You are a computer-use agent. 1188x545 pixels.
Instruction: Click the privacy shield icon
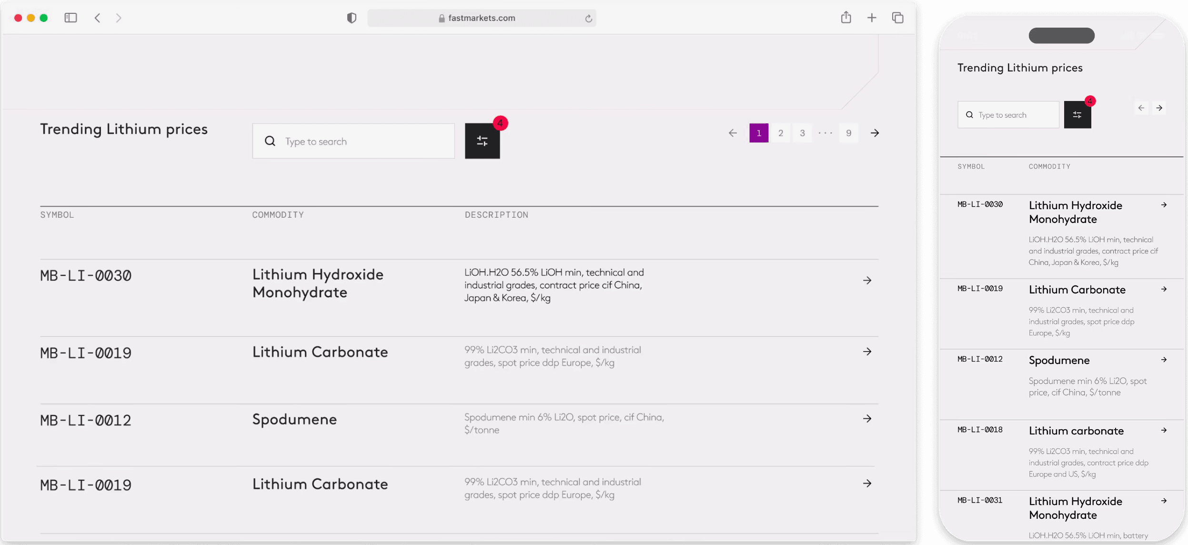pos(352,18)
